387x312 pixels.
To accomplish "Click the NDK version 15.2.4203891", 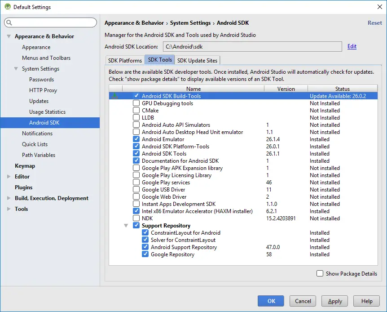I will pyautogui.click(x=281, y=218).
